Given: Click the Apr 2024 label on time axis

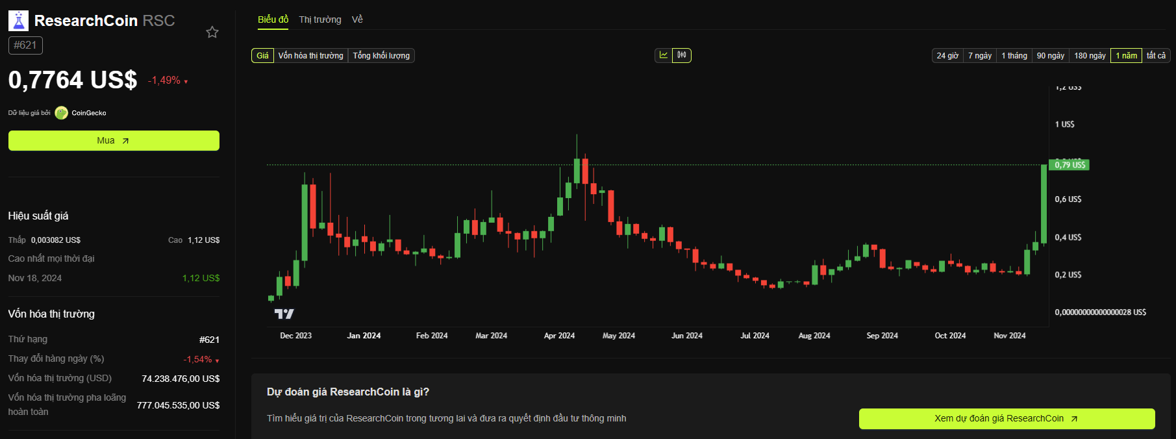Looking at the screenshot, I should (x=559, y=336).
